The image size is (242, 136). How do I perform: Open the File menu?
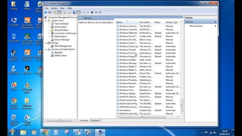point(47,8)
